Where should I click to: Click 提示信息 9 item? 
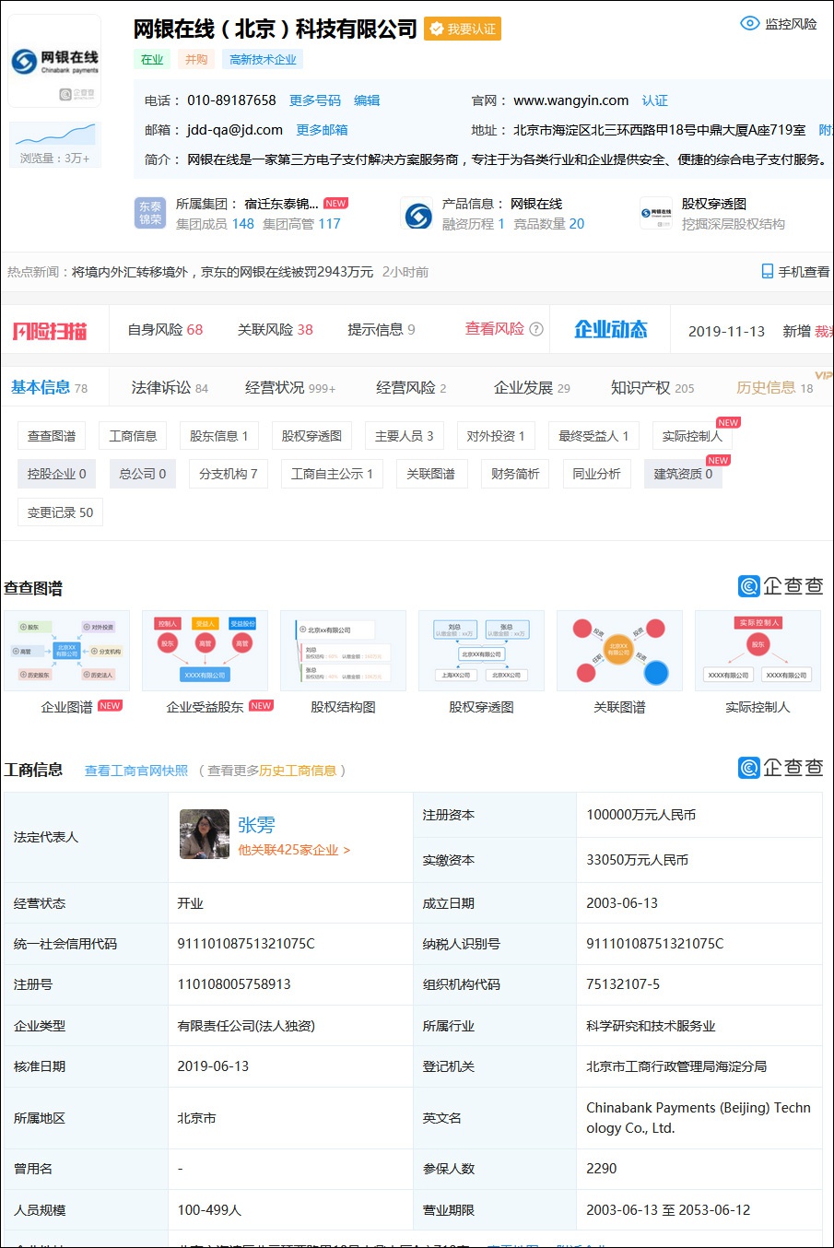pyautogui.click(x=381, y=329)
